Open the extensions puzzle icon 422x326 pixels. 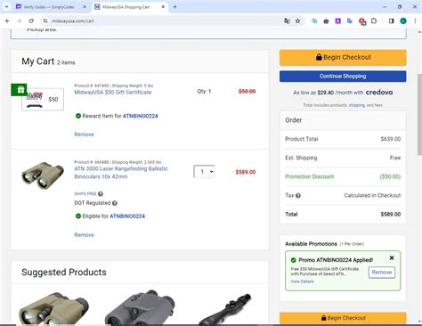[374, 21]
